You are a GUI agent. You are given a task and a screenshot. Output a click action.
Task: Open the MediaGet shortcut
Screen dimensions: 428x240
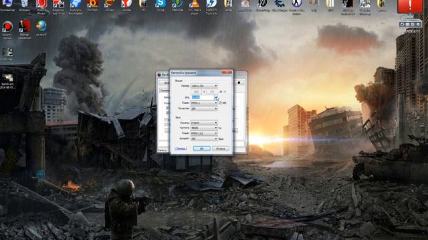coord(177,5)
